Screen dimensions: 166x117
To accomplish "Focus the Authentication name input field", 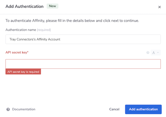I will pyautogui.click(x=83, y=39).
